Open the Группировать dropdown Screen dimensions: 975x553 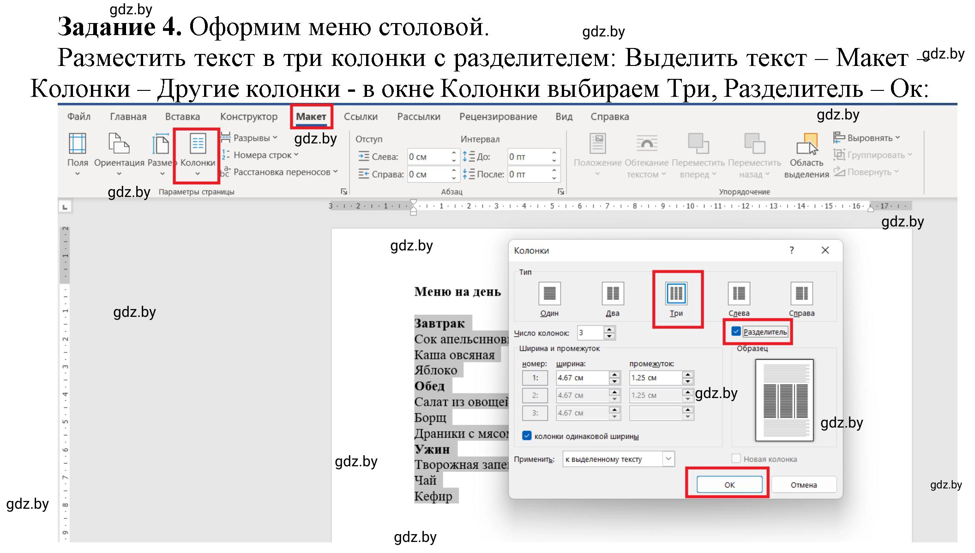pos(873,155)
